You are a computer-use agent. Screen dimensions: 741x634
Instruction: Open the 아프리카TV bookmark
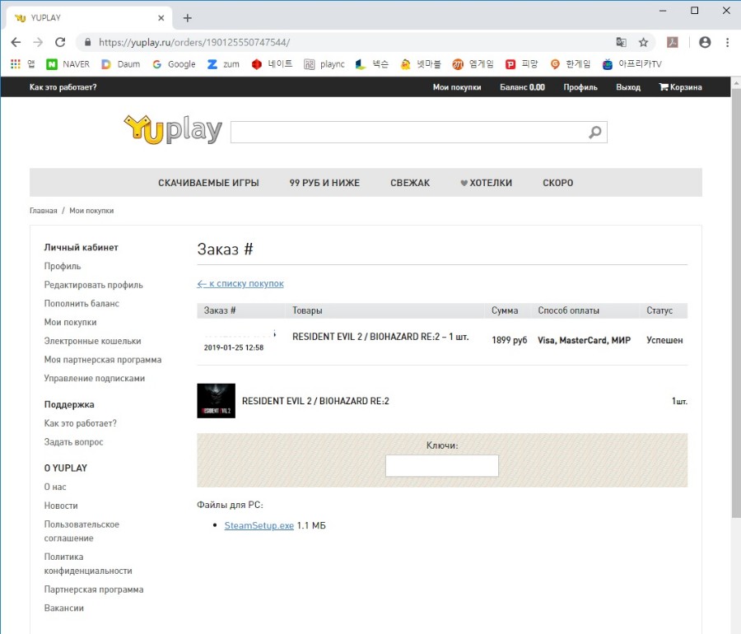tap(632, 63)
